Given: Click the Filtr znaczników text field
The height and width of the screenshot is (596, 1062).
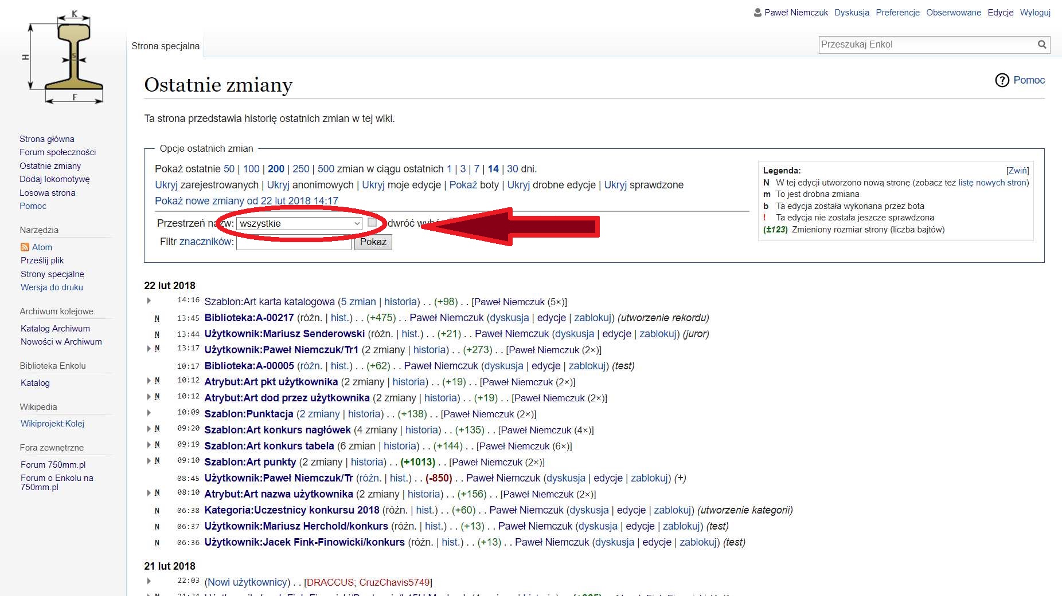Looking at the screenshot, I should tap(294, 243).
